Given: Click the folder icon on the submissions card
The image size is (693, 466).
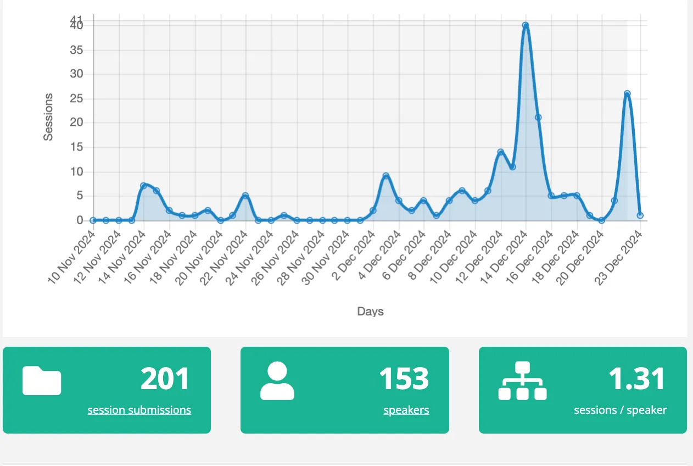Looking at the screenshot, I should tap(42, 380).
